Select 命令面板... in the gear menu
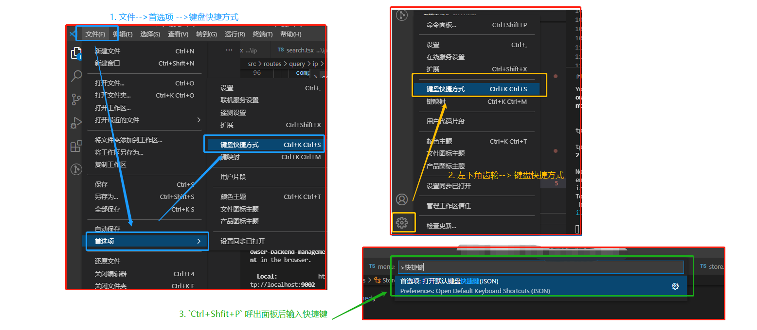The height and width of the screenshot is (330, 757). tap(477, 25)
